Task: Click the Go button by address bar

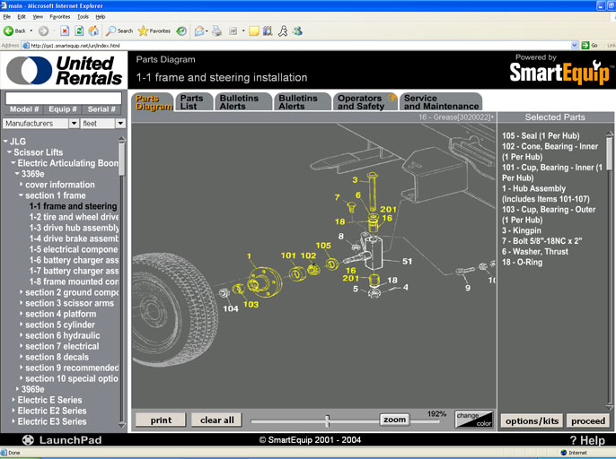Action: coord(590,46)
